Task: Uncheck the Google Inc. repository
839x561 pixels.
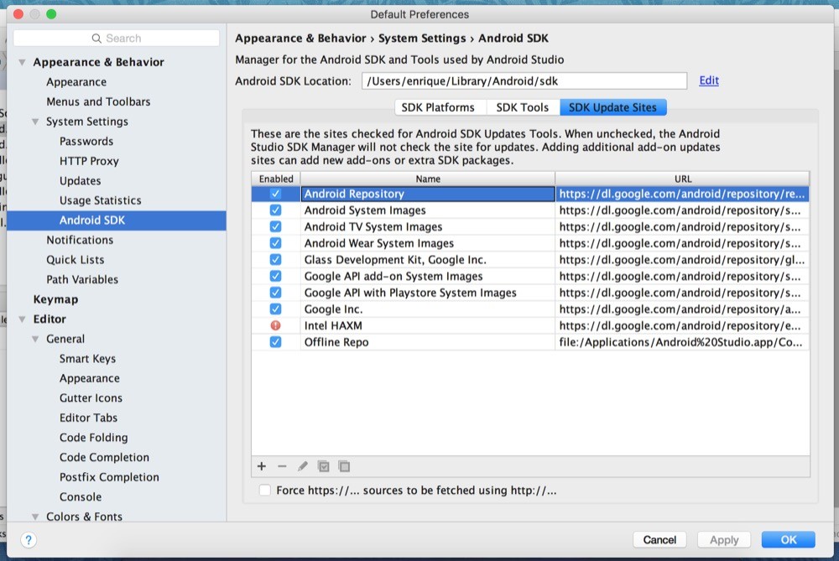Action: (x=275, y=309)
